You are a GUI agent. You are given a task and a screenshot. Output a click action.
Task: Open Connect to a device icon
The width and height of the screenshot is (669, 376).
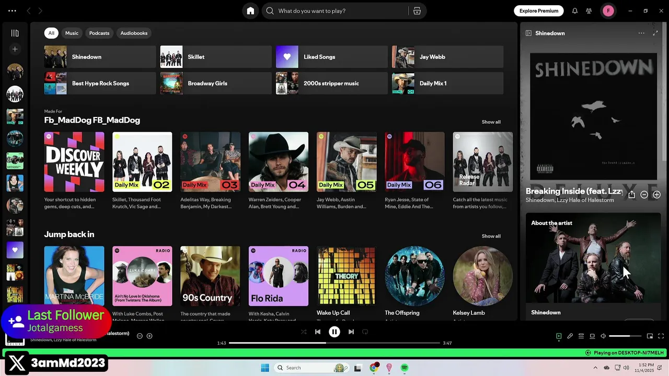tap(592, 336)
